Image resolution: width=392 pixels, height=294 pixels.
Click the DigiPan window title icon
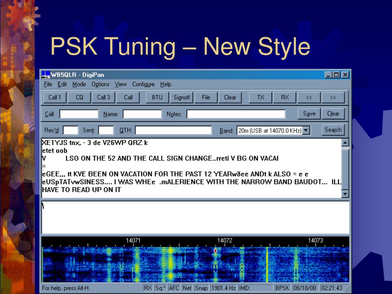pyautogui.click(x=46, y=75)
